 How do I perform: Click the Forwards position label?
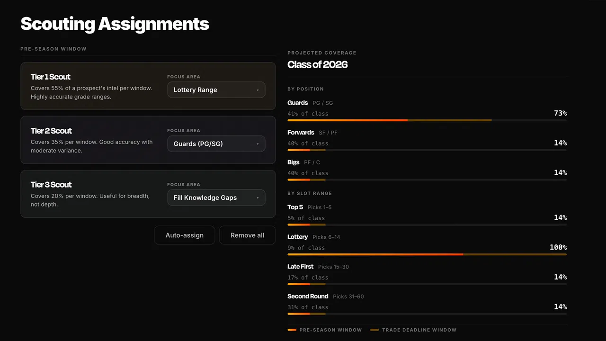pyautogui.click(x=301, y=133)
